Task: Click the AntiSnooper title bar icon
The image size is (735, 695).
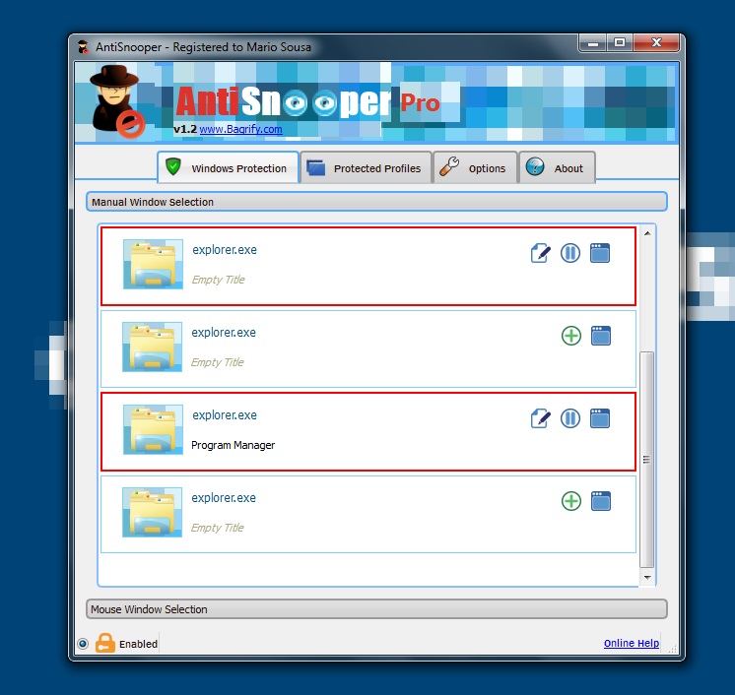Action: pos(84,47)
